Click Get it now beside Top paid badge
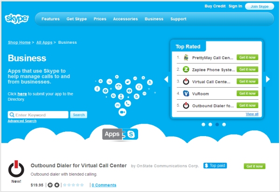 (x=254, y=166)
